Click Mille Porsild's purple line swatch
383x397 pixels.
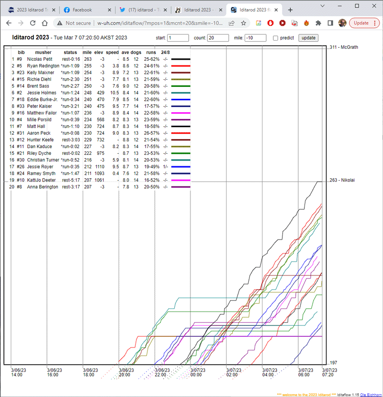coord(180,119)
